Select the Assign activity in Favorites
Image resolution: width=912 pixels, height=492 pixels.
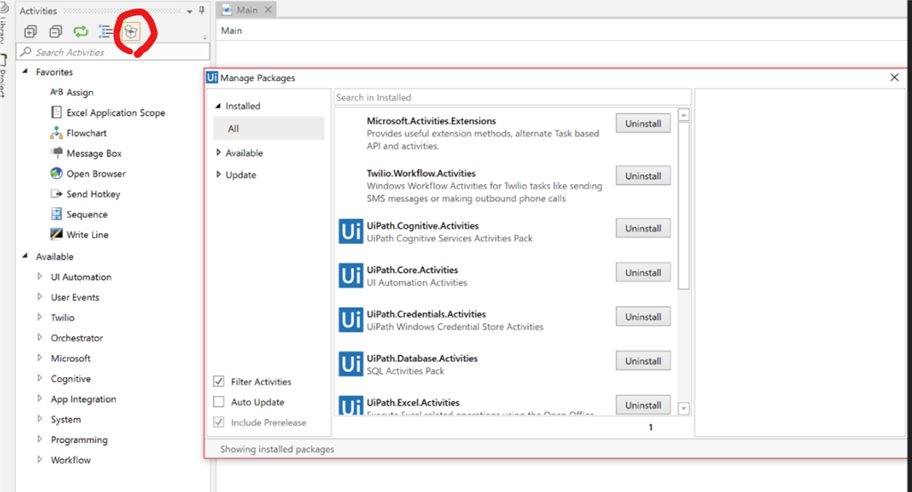click(x=79, y=93)
